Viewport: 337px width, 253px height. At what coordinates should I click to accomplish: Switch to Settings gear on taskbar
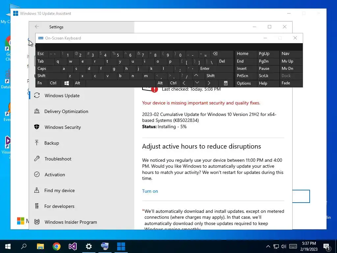click(x=89, y=246)
